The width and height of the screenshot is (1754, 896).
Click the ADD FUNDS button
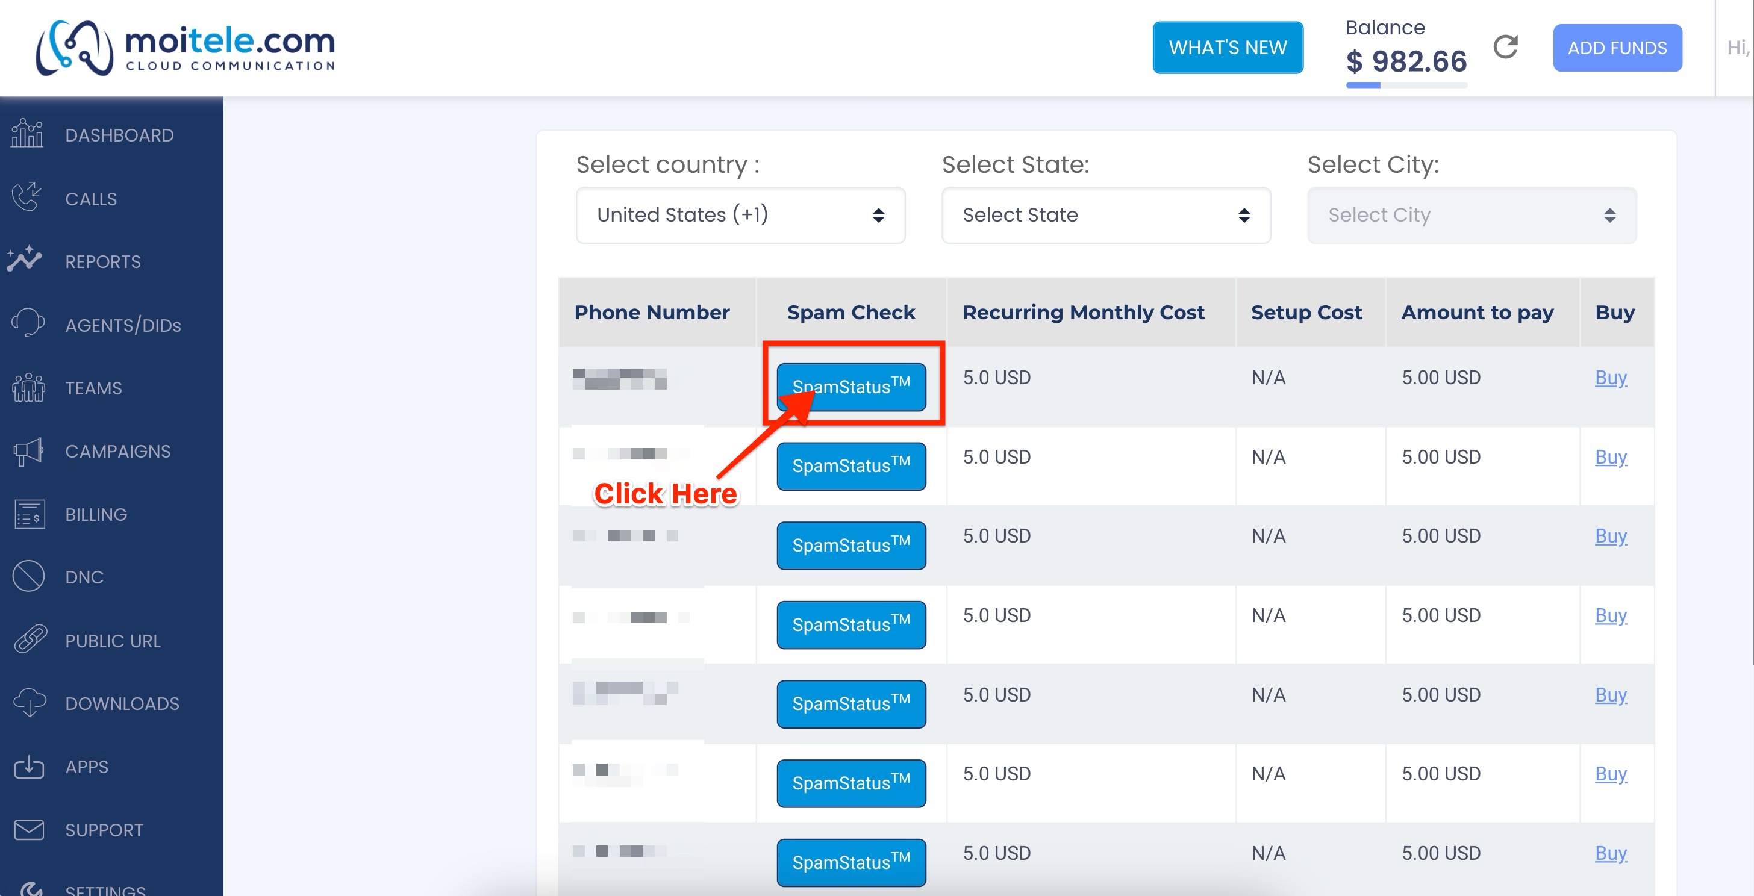pos(1617,48)
